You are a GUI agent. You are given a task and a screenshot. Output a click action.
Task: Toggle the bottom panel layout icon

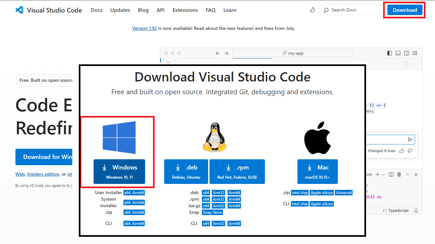[x=398, y=53]
